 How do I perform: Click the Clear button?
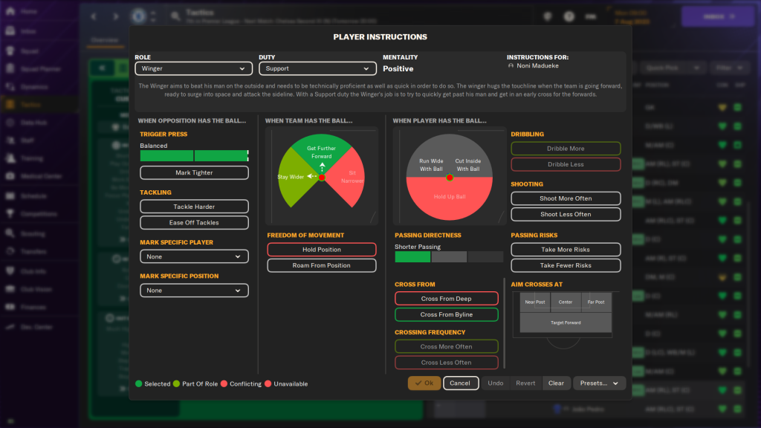[x=556, y=383]
